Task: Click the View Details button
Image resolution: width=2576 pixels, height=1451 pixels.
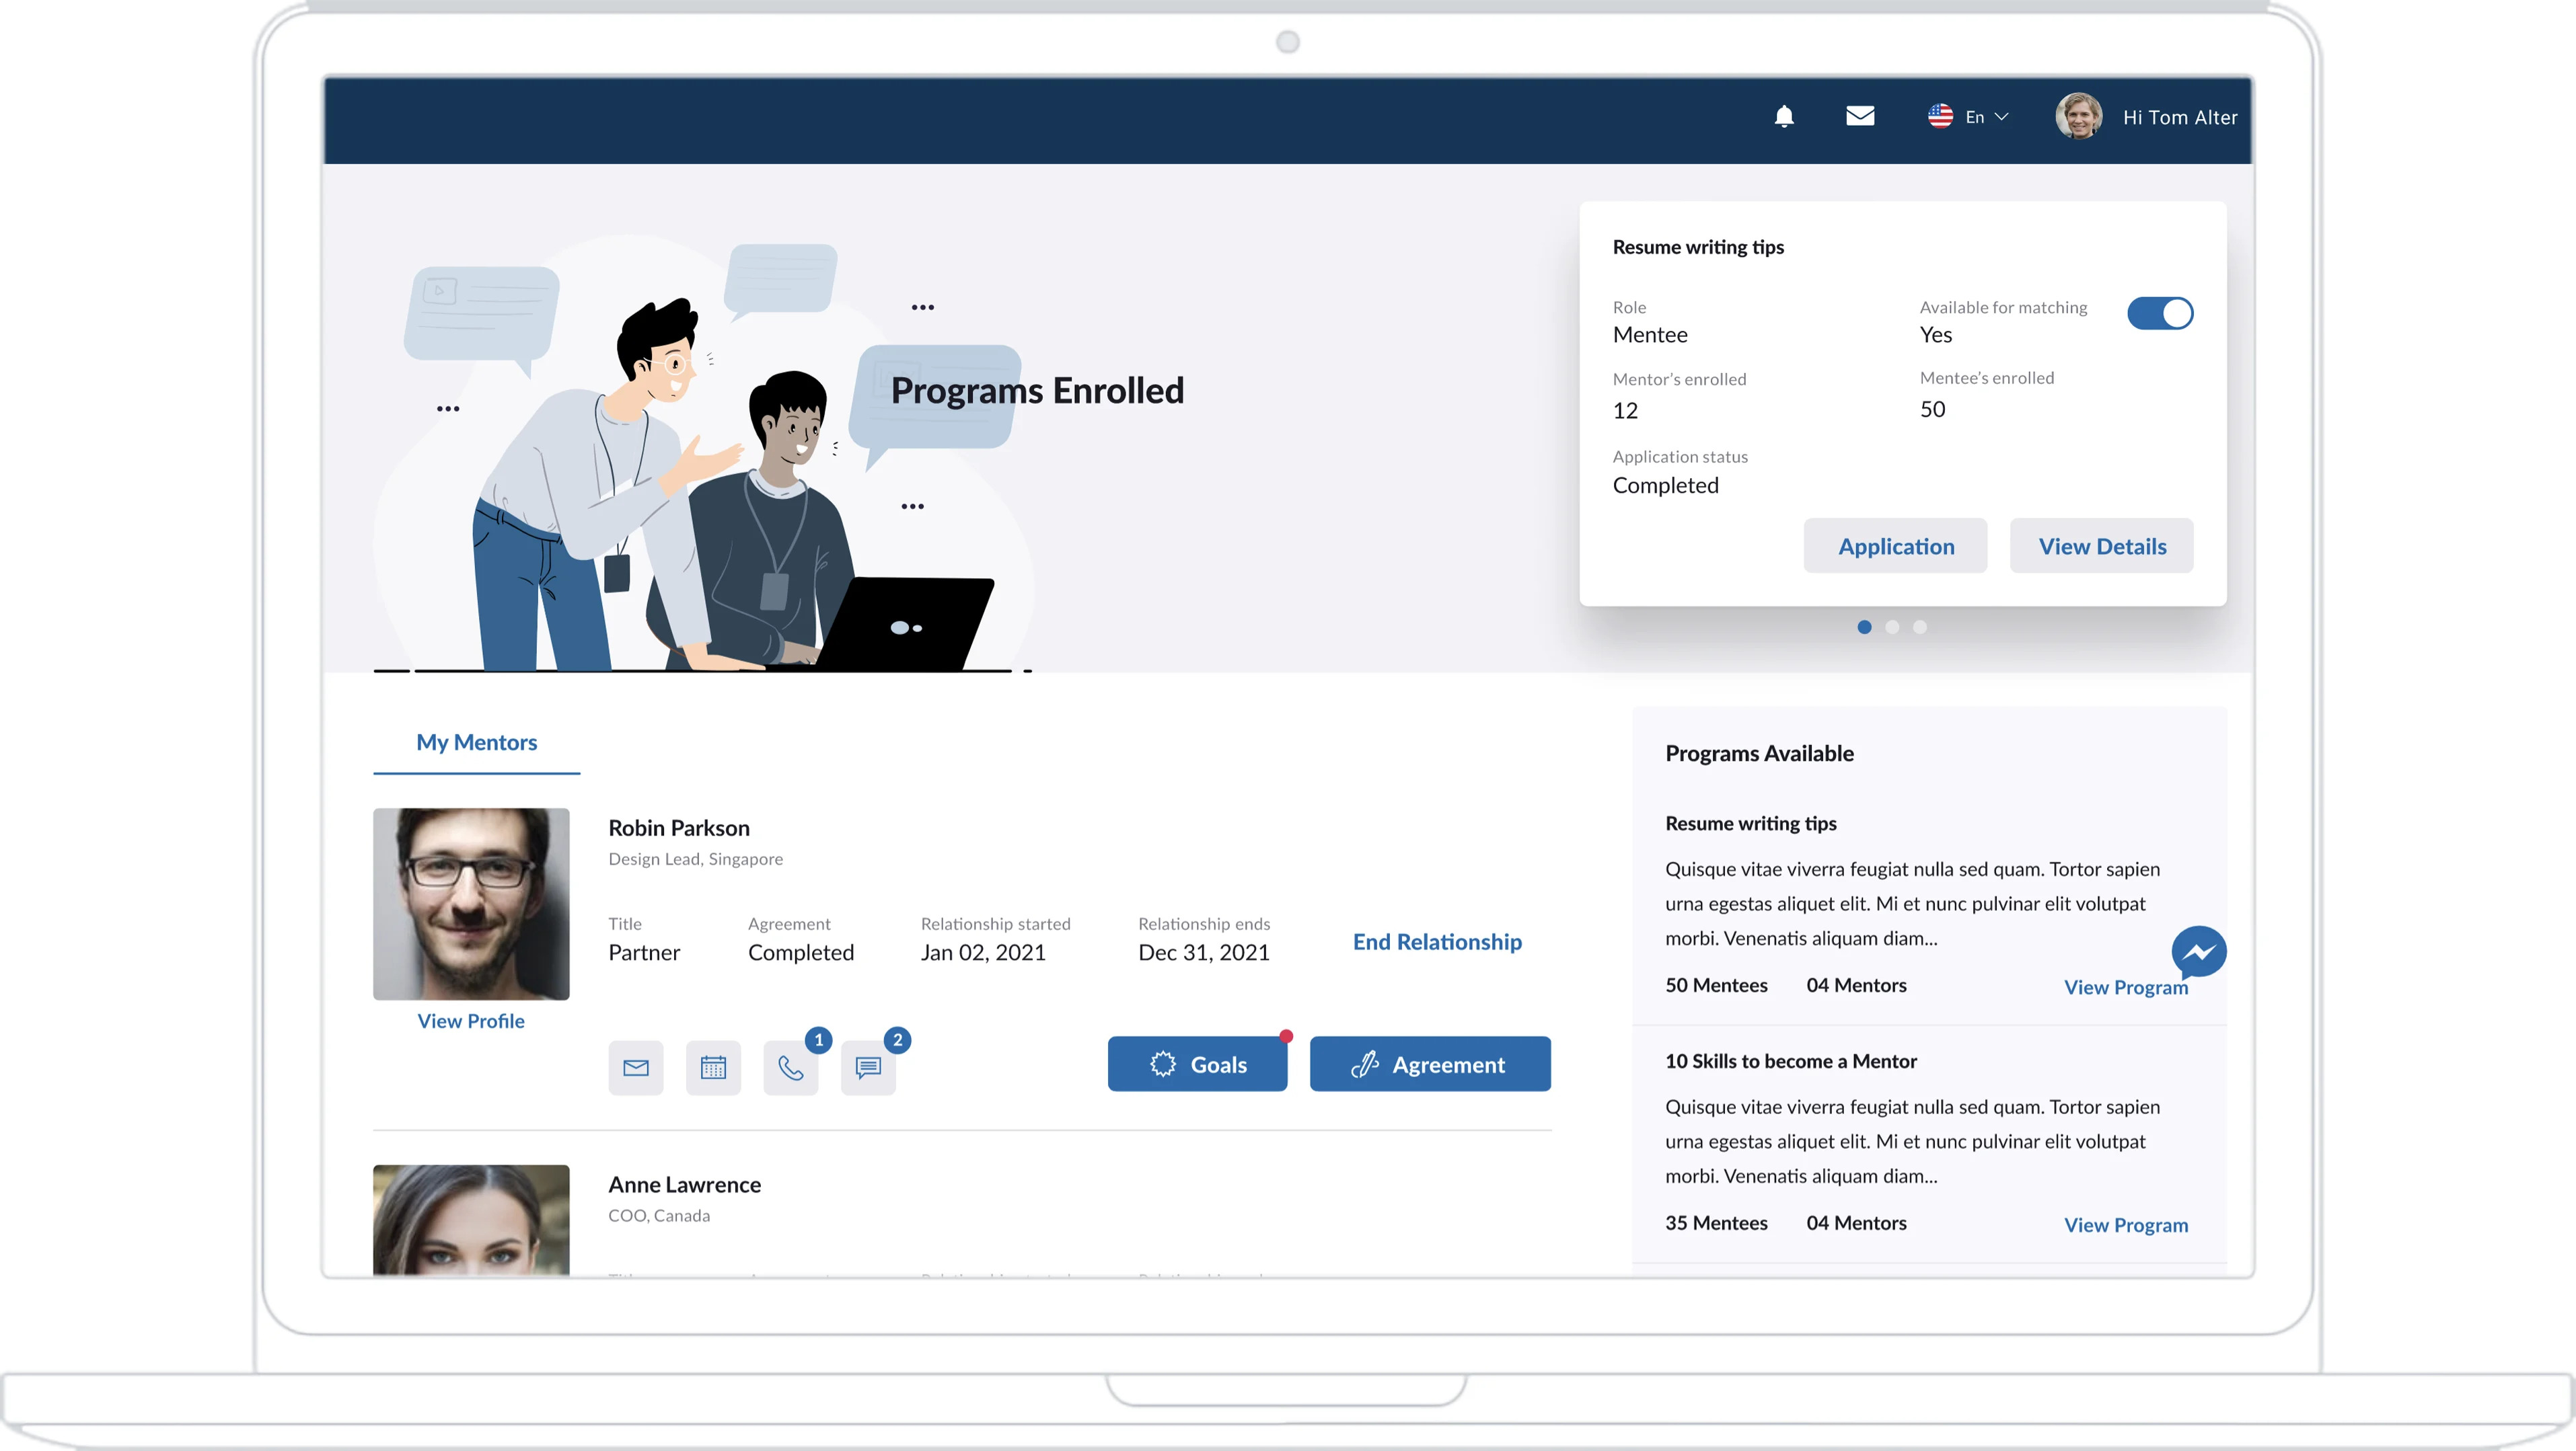Action: [x=2102, y=545]
